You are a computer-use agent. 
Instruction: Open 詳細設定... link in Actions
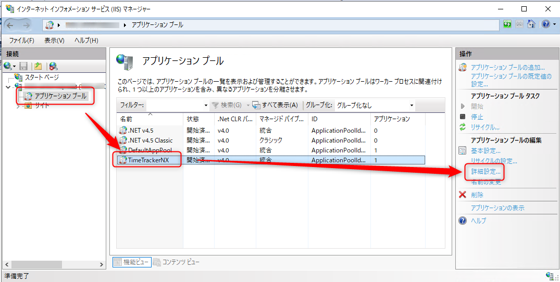pos(486,171)
